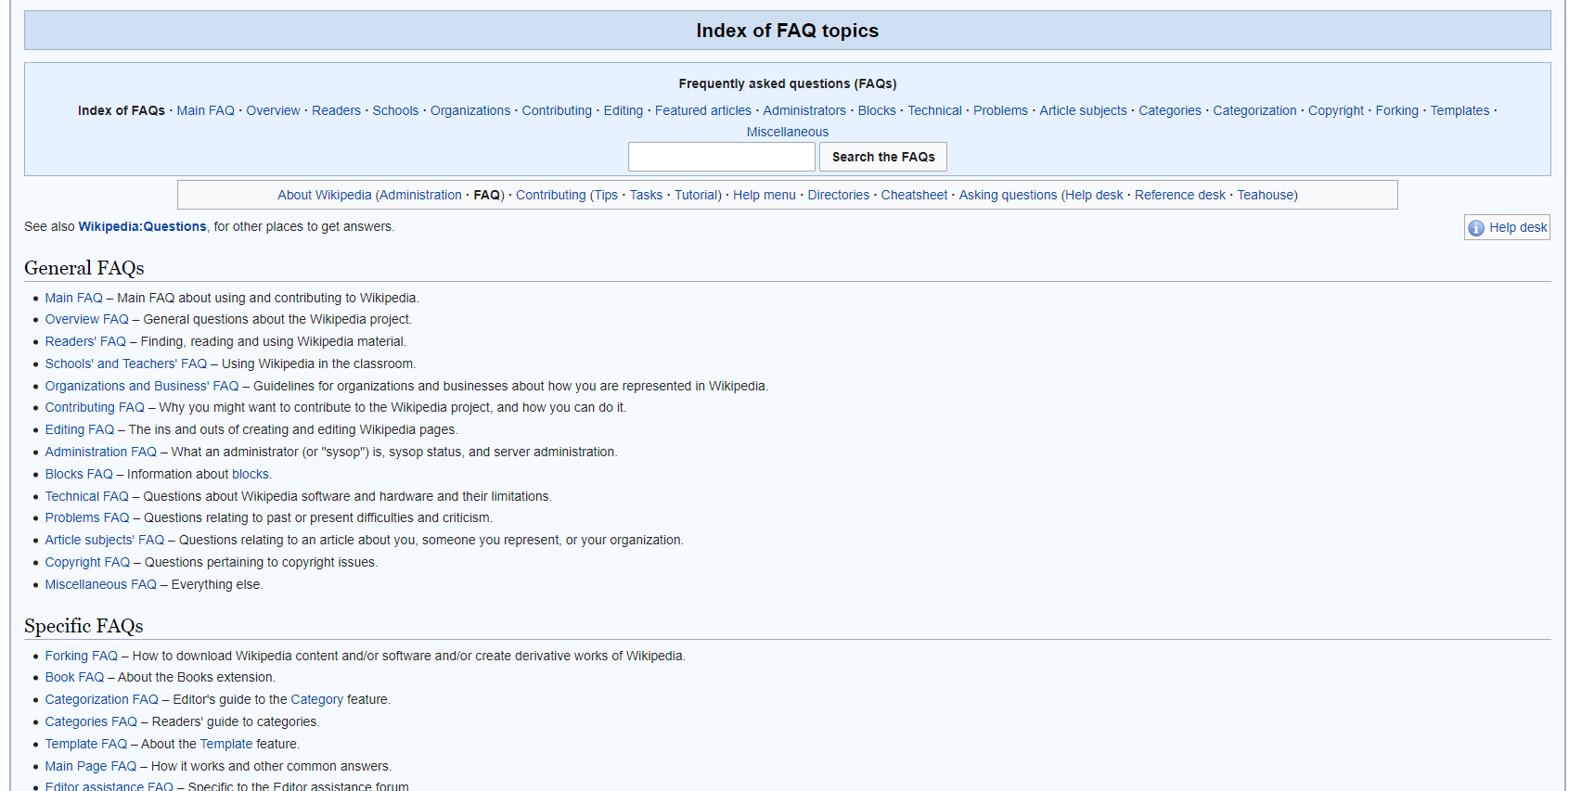This screenshot has height=791, width=1569.
Task: Click the Search the FAQs button
Action: (x=883, y=157)
